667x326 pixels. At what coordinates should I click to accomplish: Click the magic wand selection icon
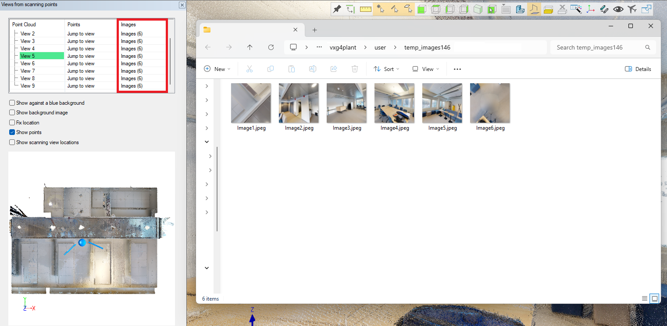coord(577,9)
